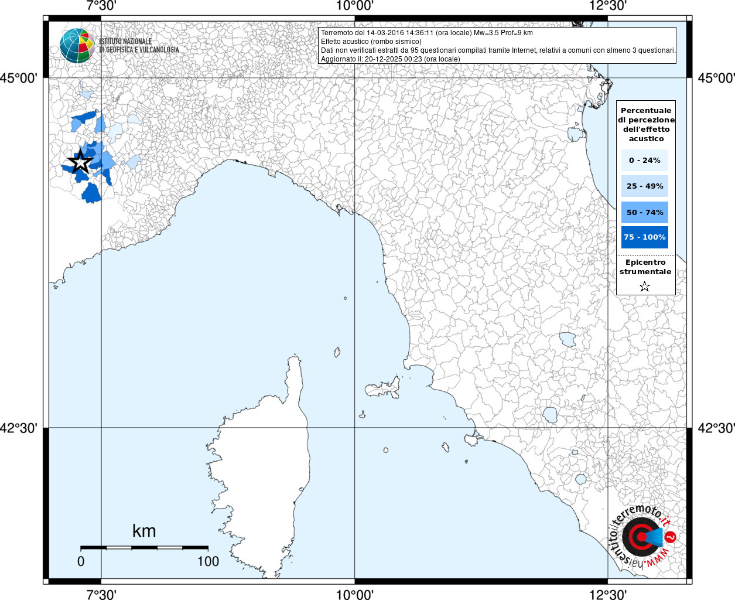735x600 pixels.
Task: Click the 'Epicentro strumentale' legend label
Action: (645, 267)
